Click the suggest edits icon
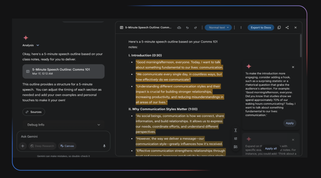The height and width of the screenshot is (178, 321). click(236, 147)
